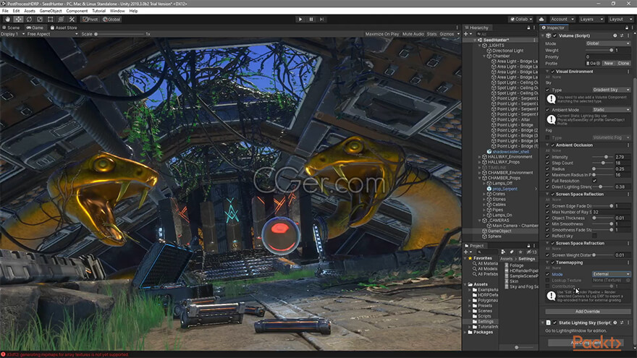Open the Volume script options menu
This screenshot has height=358, width=637.
[x=628, y=35]
